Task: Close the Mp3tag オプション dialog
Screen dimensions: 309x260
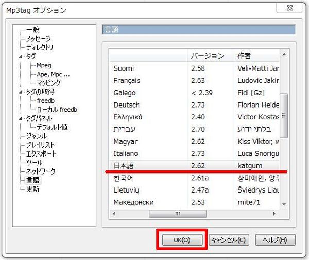Action: click(x=289, y=8)
